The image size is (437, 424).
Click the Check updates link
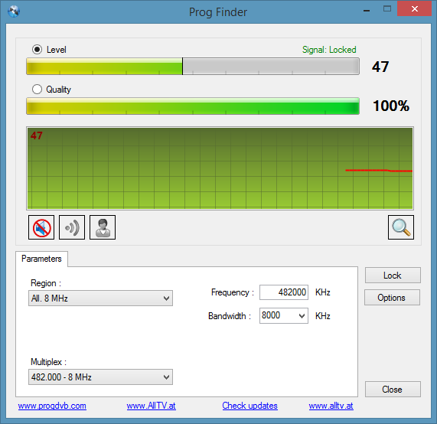(x=249, y=406)
